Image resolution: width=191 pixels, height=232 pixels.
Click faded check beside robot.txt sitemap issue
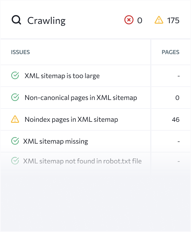click(x=15, y=161)
